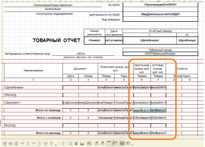The image size is (205, 147).
Task: Select the <ВидДеятельностиПоОКДП> cell
Action: (x=160, y=14)
